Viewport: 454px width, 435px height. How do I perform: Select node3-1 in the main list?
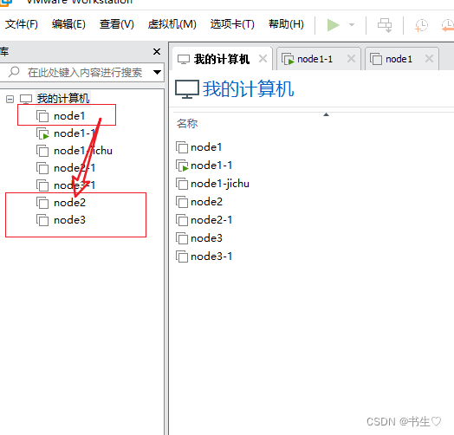(211, 256)
